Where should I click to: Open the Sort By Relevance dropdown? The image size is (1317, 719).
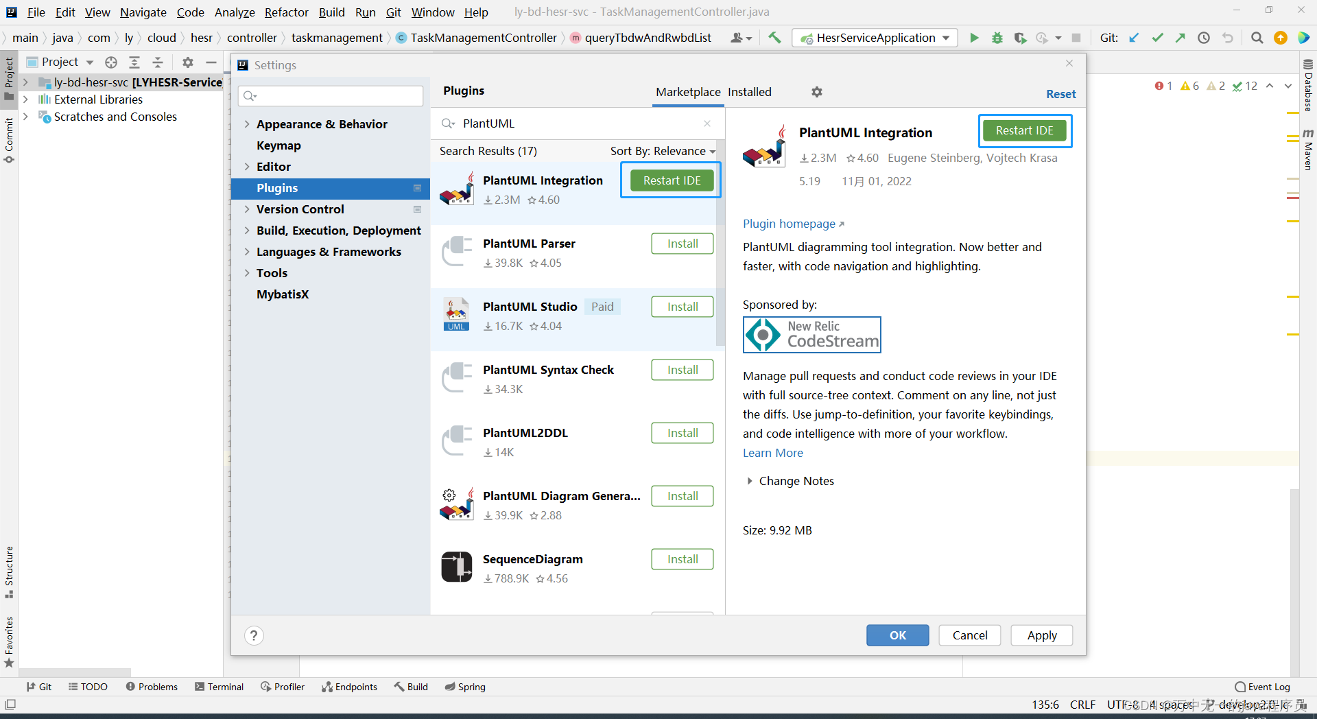pyautogui.click(x=663, y=151)
